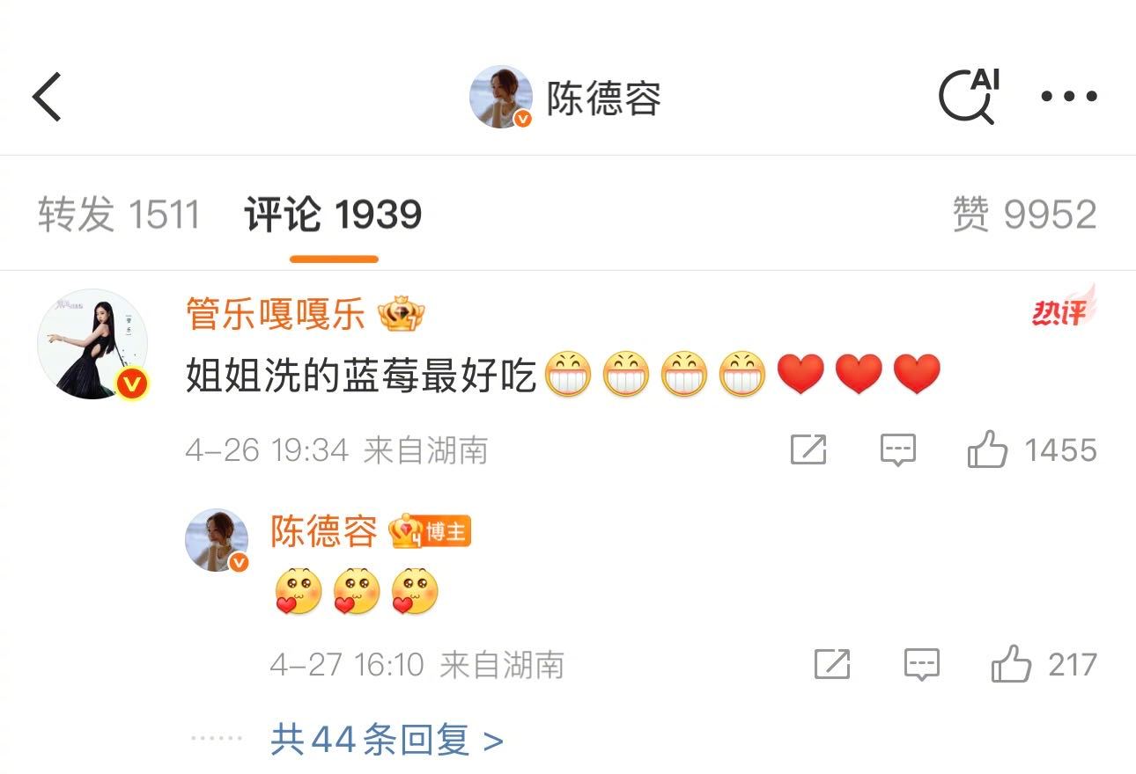This screenshot has height=774, width=1136.
Task: Open 陈德容 username in reply
Action: tap(324, 530)
